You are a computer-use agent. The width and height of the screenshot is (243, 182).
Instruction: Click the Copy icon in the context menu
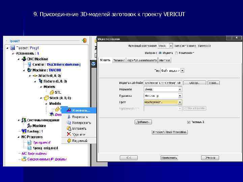coord(69,123)
